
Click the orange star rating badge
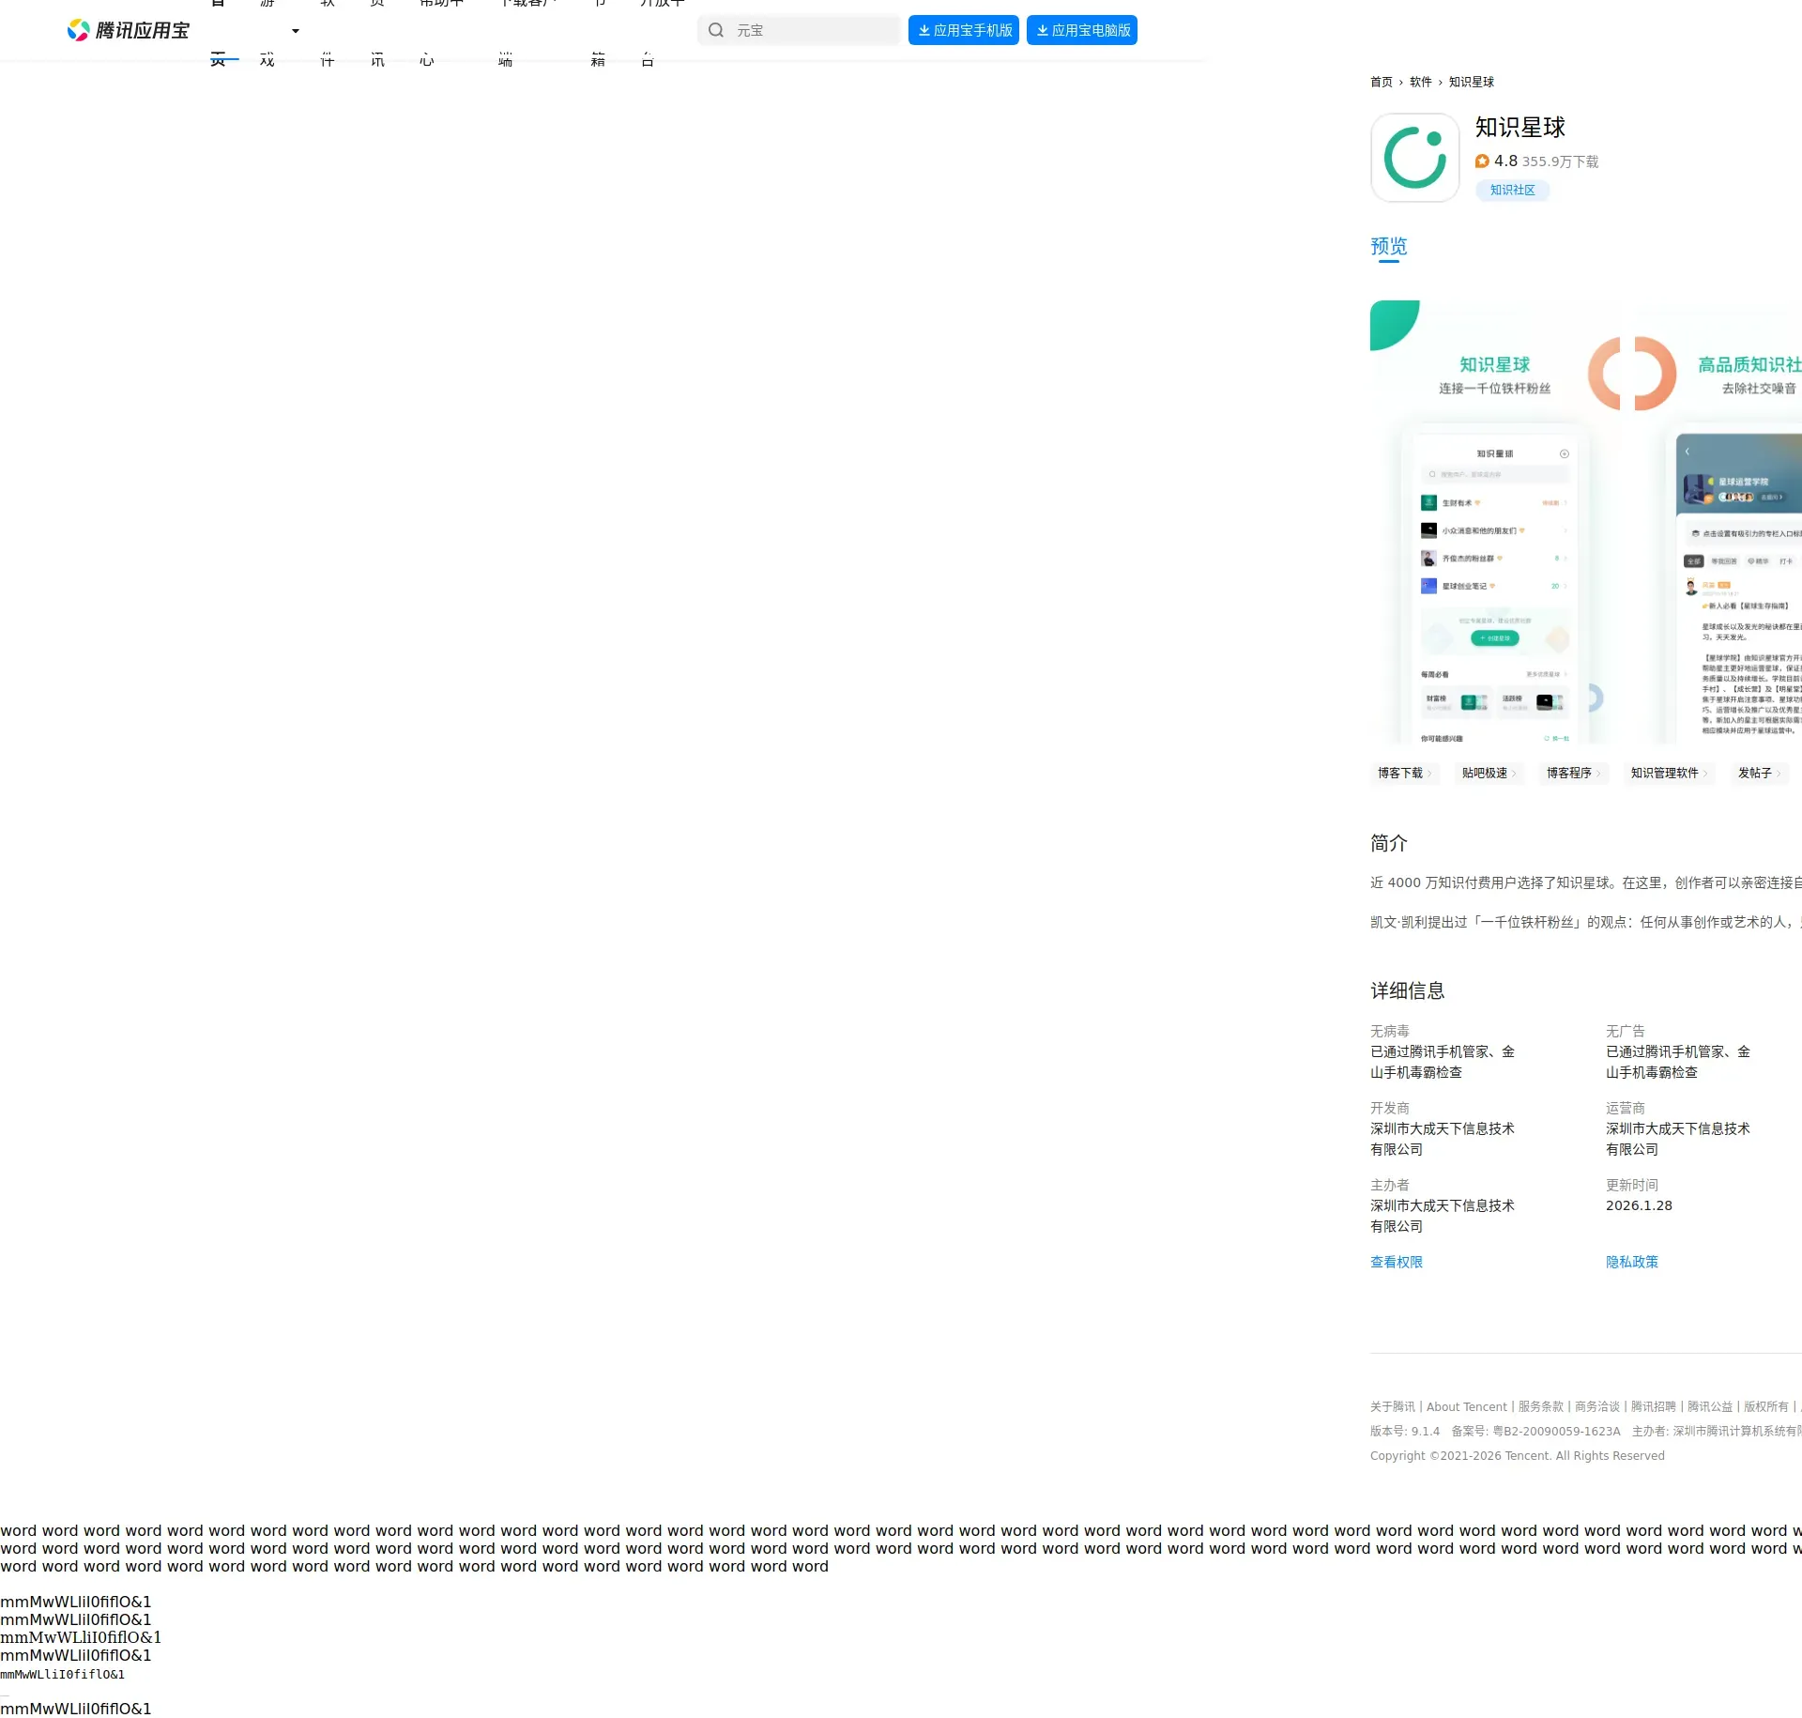1482,161
